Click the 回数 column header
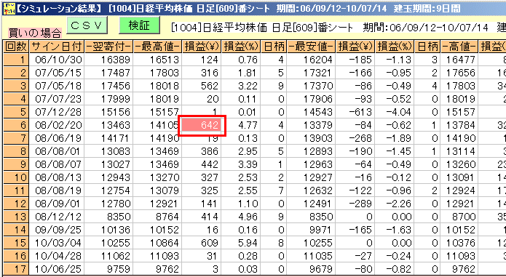This screenshot has height=277, width=506. (16, 47)
